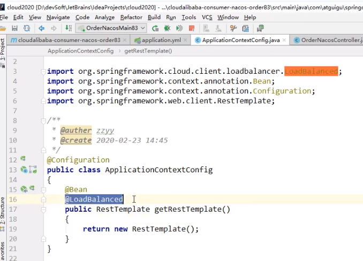Click the @Configuration annotation on line 12
The width and height of the screenshot is (363, 261).
pyautogui.click(x=78, y=160)
